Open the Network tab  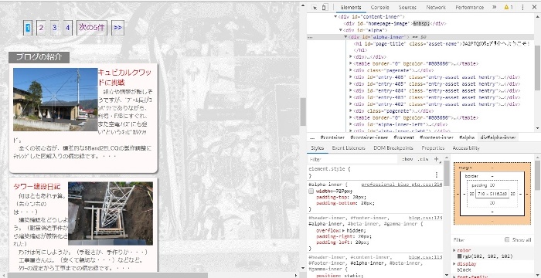[436, 7]
